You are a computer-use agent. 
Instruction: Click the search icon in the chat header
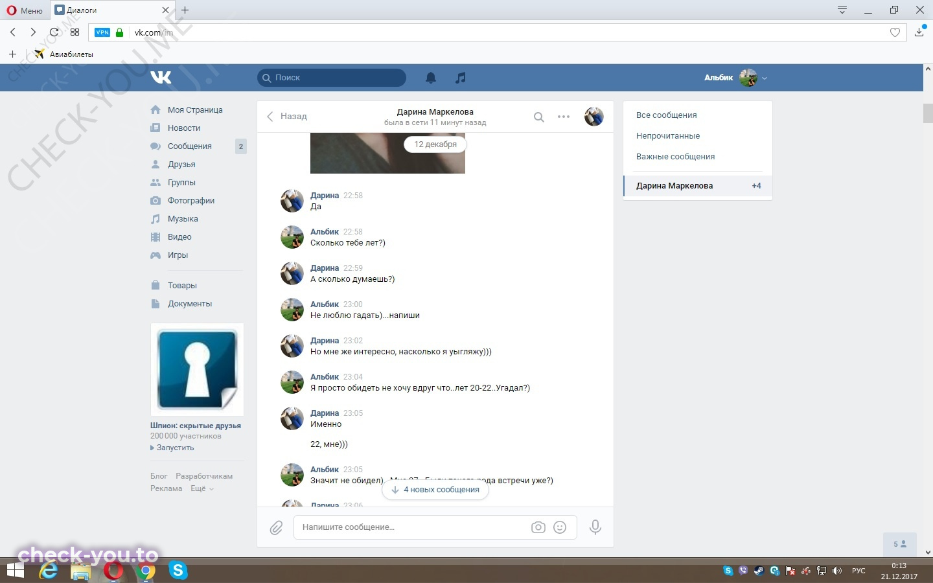(538, 117)
